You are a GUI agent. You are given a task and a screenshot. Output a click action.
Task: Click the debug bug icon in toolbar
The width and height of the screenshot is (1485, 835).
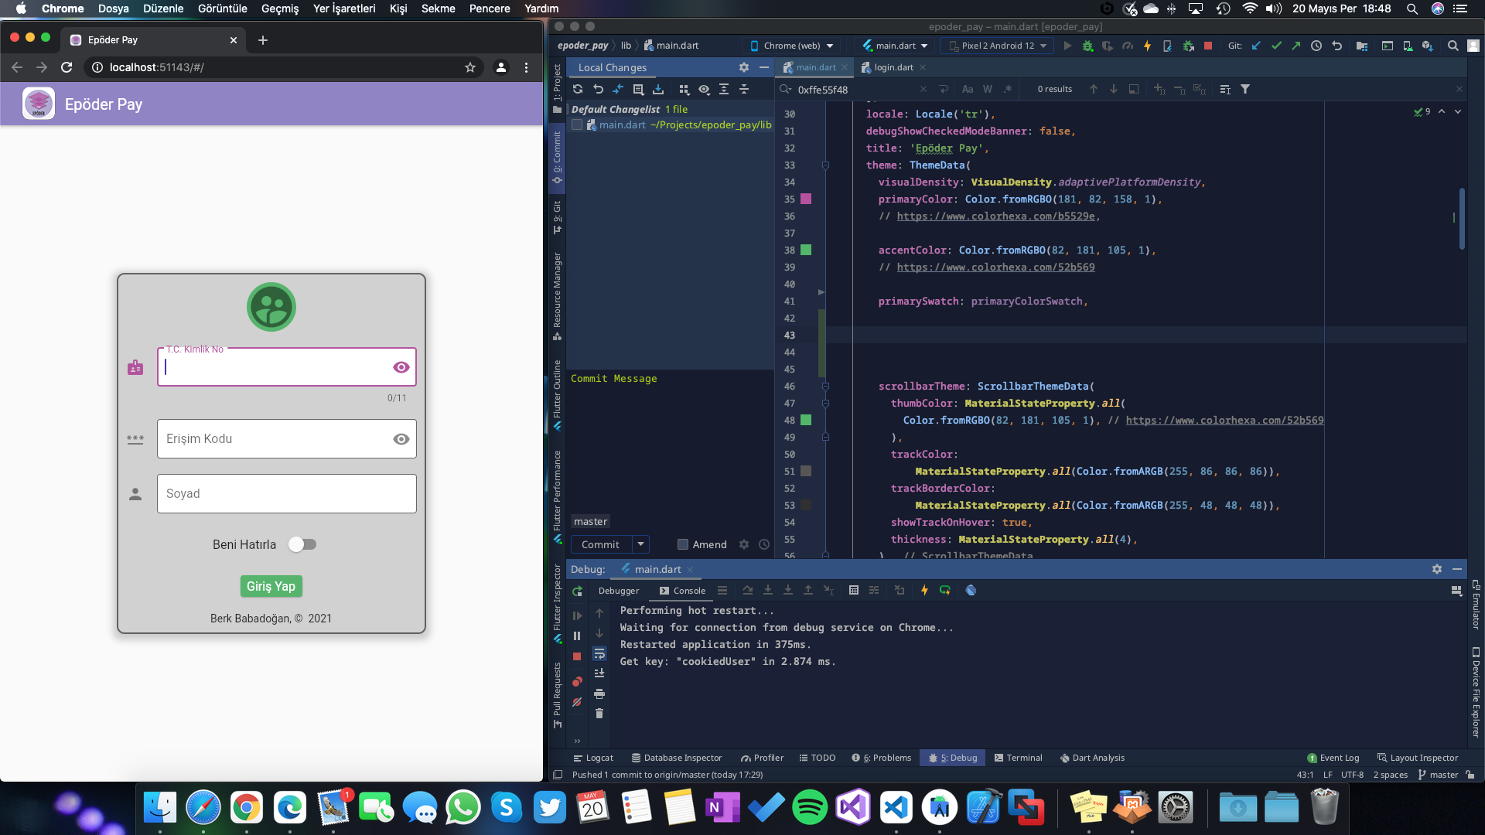(1087, 46)
